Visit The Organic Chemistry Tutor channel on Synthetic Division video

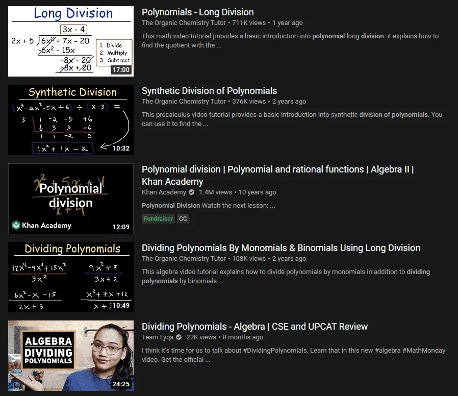pos(184,102)
